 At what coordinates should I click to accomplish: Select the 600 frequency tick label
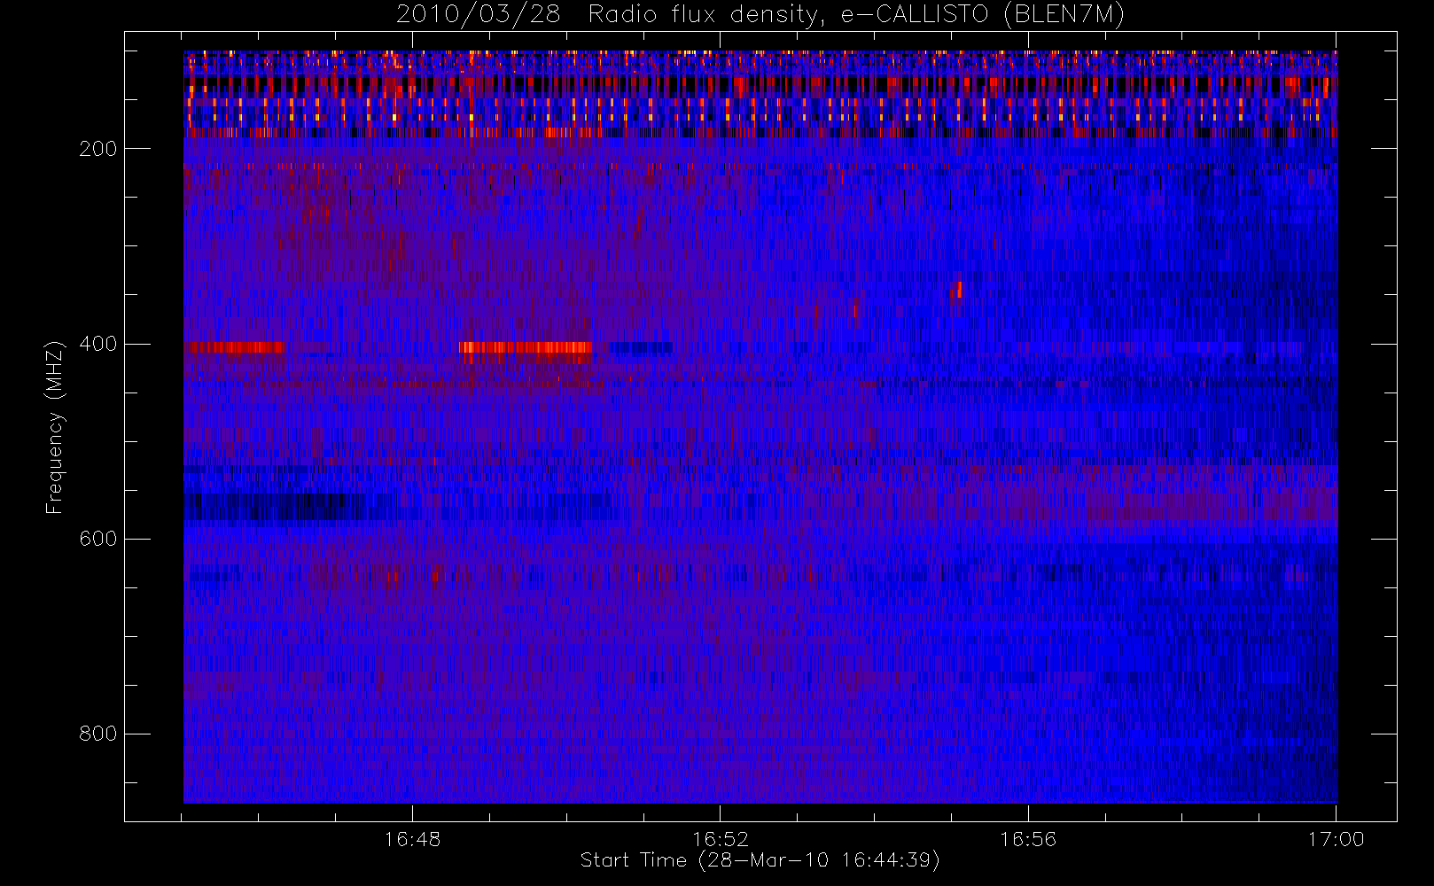[x=98, y=539]
